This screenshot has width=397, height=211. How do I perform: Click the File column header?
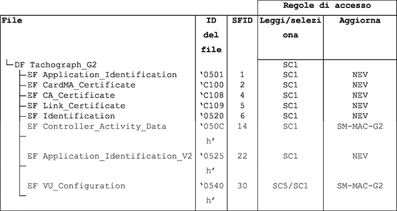[x=12, y=20]
